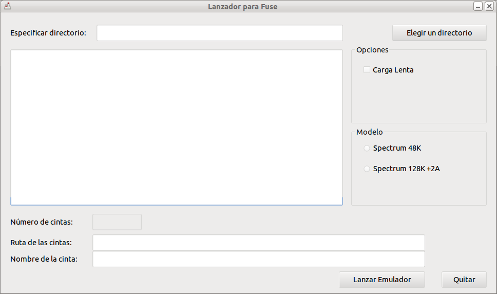Click the Nombre de la cinta field
Viewport: 497px width, 294px height.
[259, 259]
